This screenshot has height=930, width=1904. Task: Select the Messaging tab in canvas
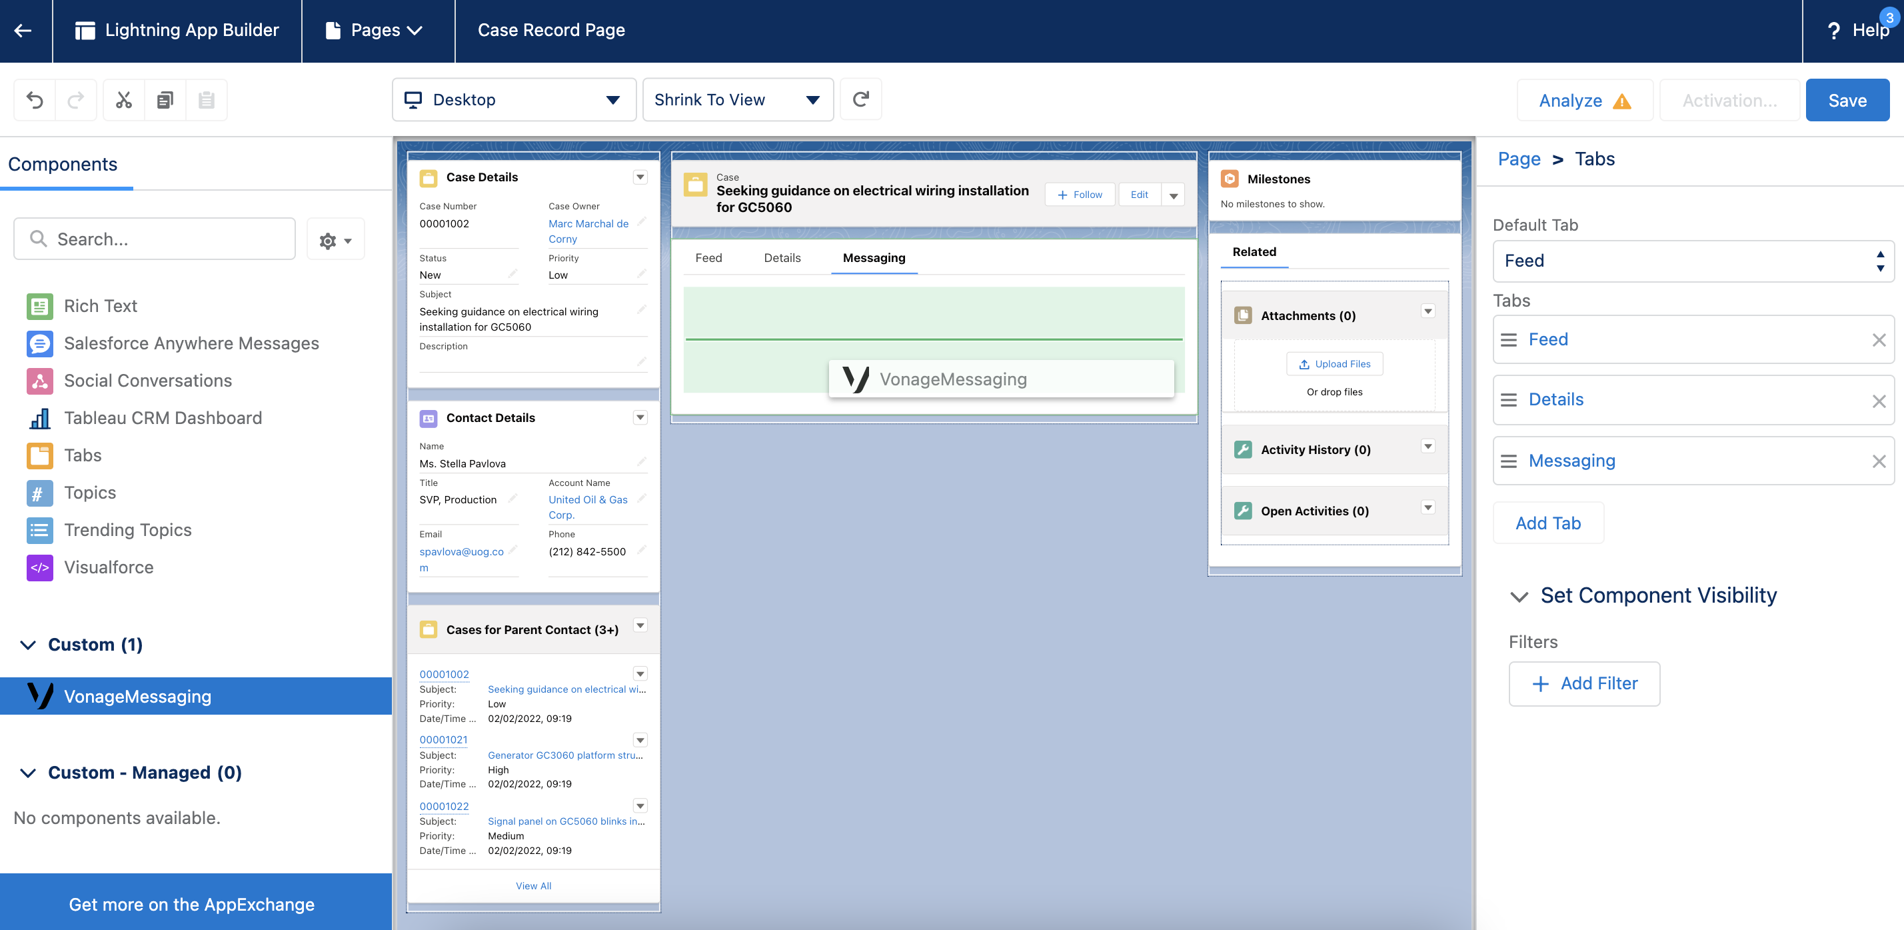pos(874,258)
